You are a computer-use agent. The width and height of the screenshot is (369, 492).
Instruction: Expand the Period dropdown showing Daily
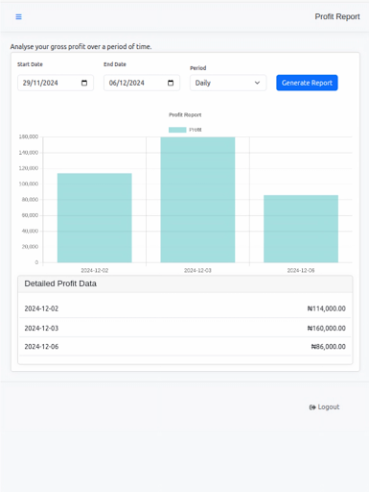[228, 83]
